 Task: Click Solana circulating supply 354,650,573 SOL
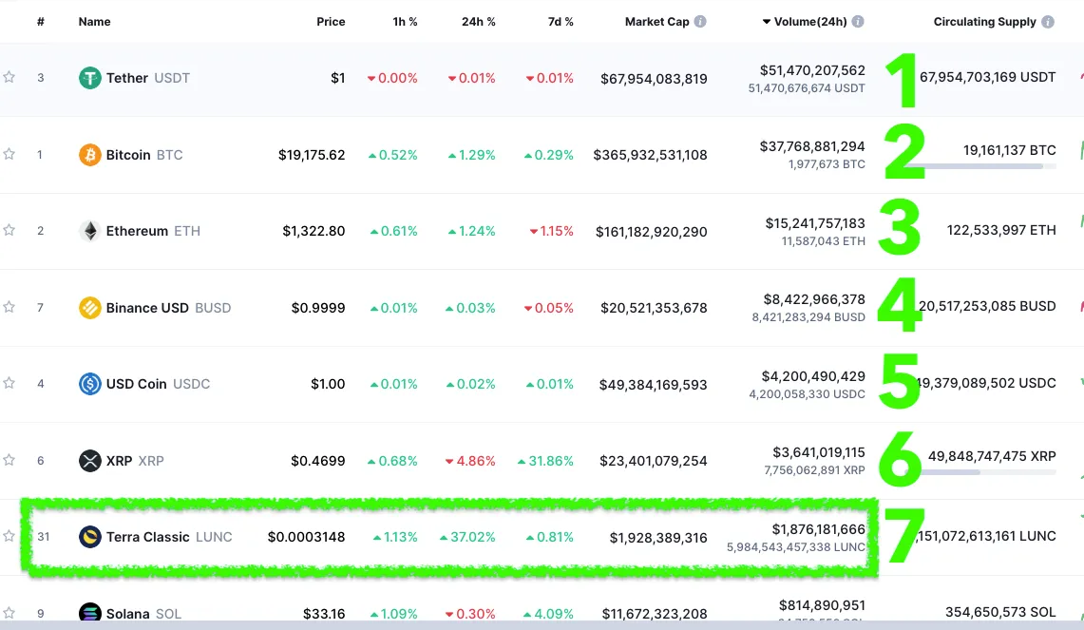pyautogui.click(x=1000, y=612)
